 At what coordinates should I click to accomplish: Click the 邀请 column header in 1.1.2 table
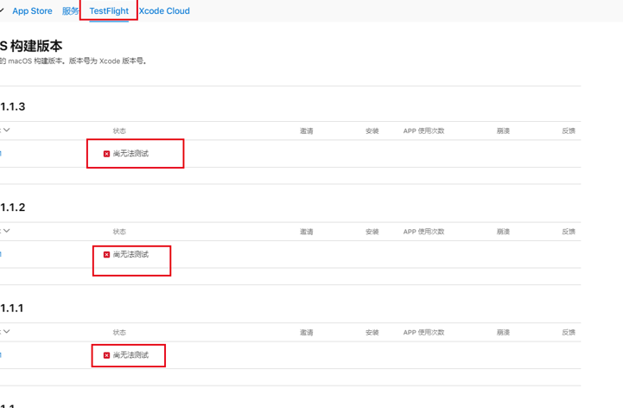[306, 232]
